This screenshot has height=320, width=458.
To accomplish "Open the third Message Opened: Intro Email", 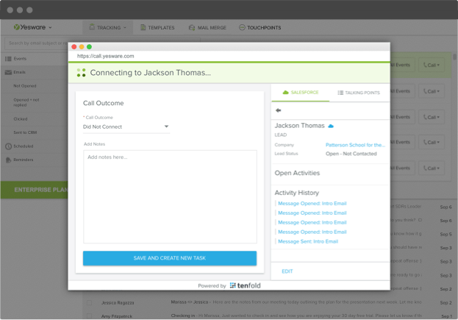I will coord(312,223).
